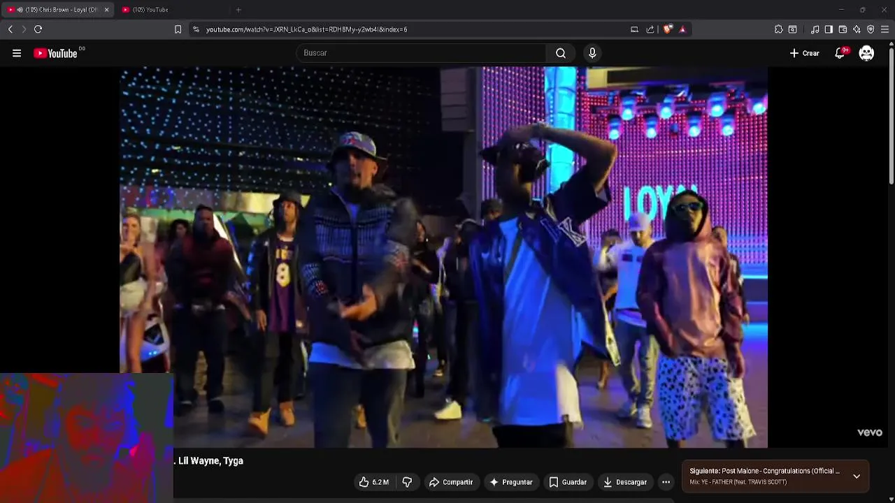Click the vevo logo on the video
The width and height of the screenshot is (895, 503).
[x=870, y=432]
